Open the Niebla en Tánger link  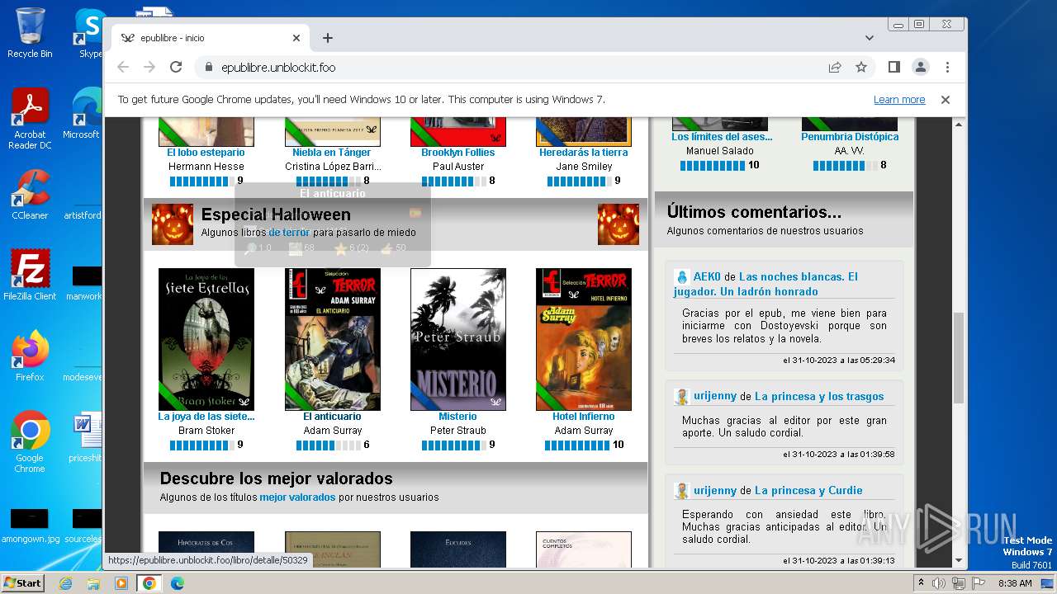332,153
